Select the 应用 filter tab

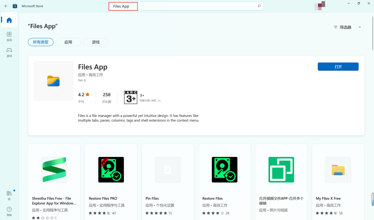[68, 42]
